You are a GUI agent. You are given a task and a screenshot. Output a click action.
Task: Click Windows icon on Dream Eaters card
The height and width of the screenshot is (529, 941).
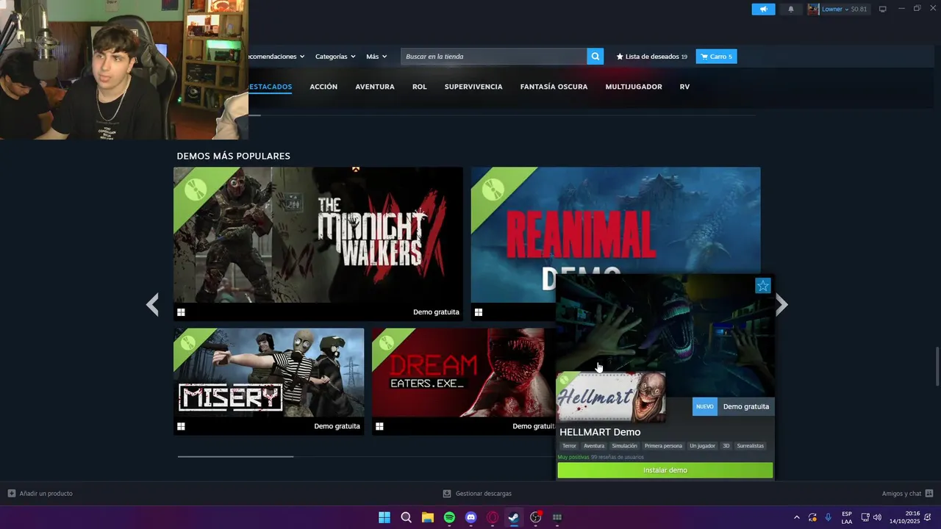click(379, 426)
